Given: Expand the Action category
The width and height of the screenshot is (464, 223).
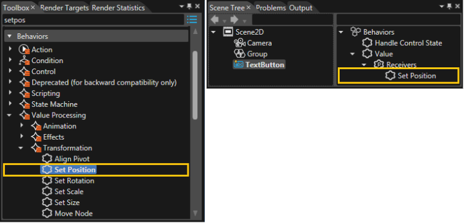Looking at the screenshot, I should point(11,49).
